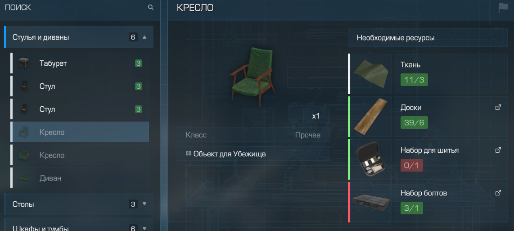
Task: Select the first Стул entry
Action: 80,86
